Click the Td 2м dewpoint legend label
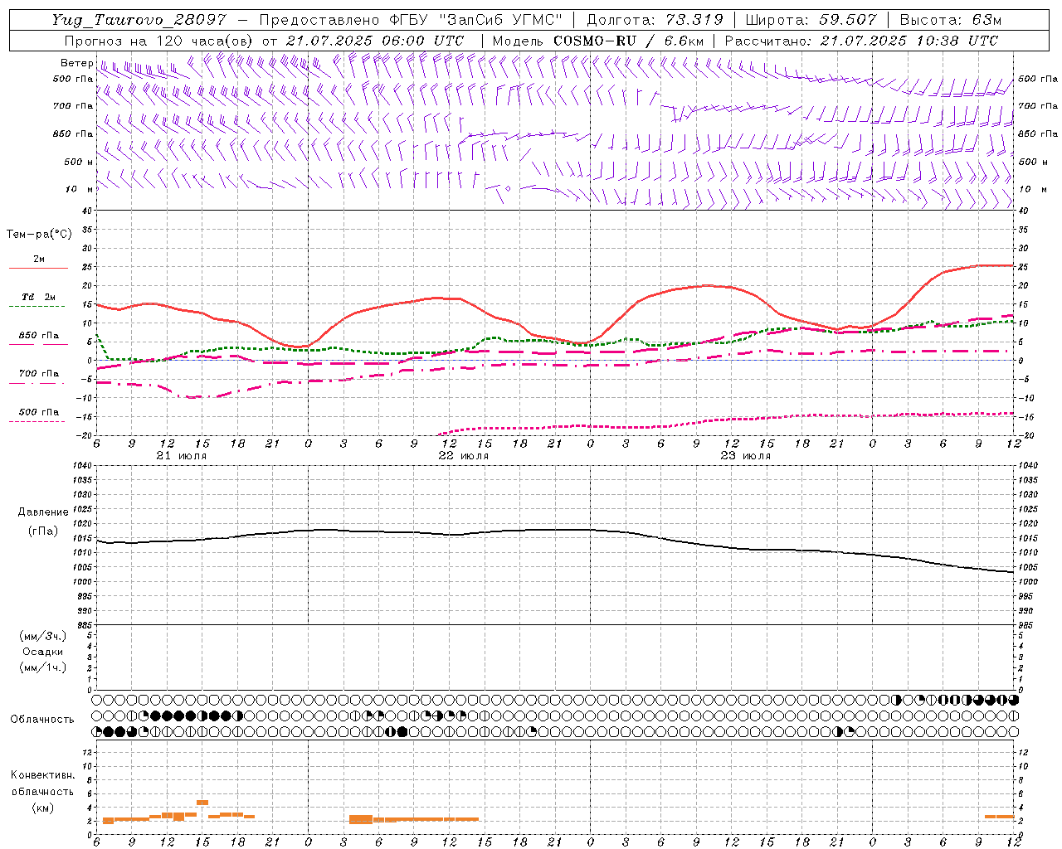Image resolution: width=1062 pixels, height=849 pixels. [x=38, y=297]
